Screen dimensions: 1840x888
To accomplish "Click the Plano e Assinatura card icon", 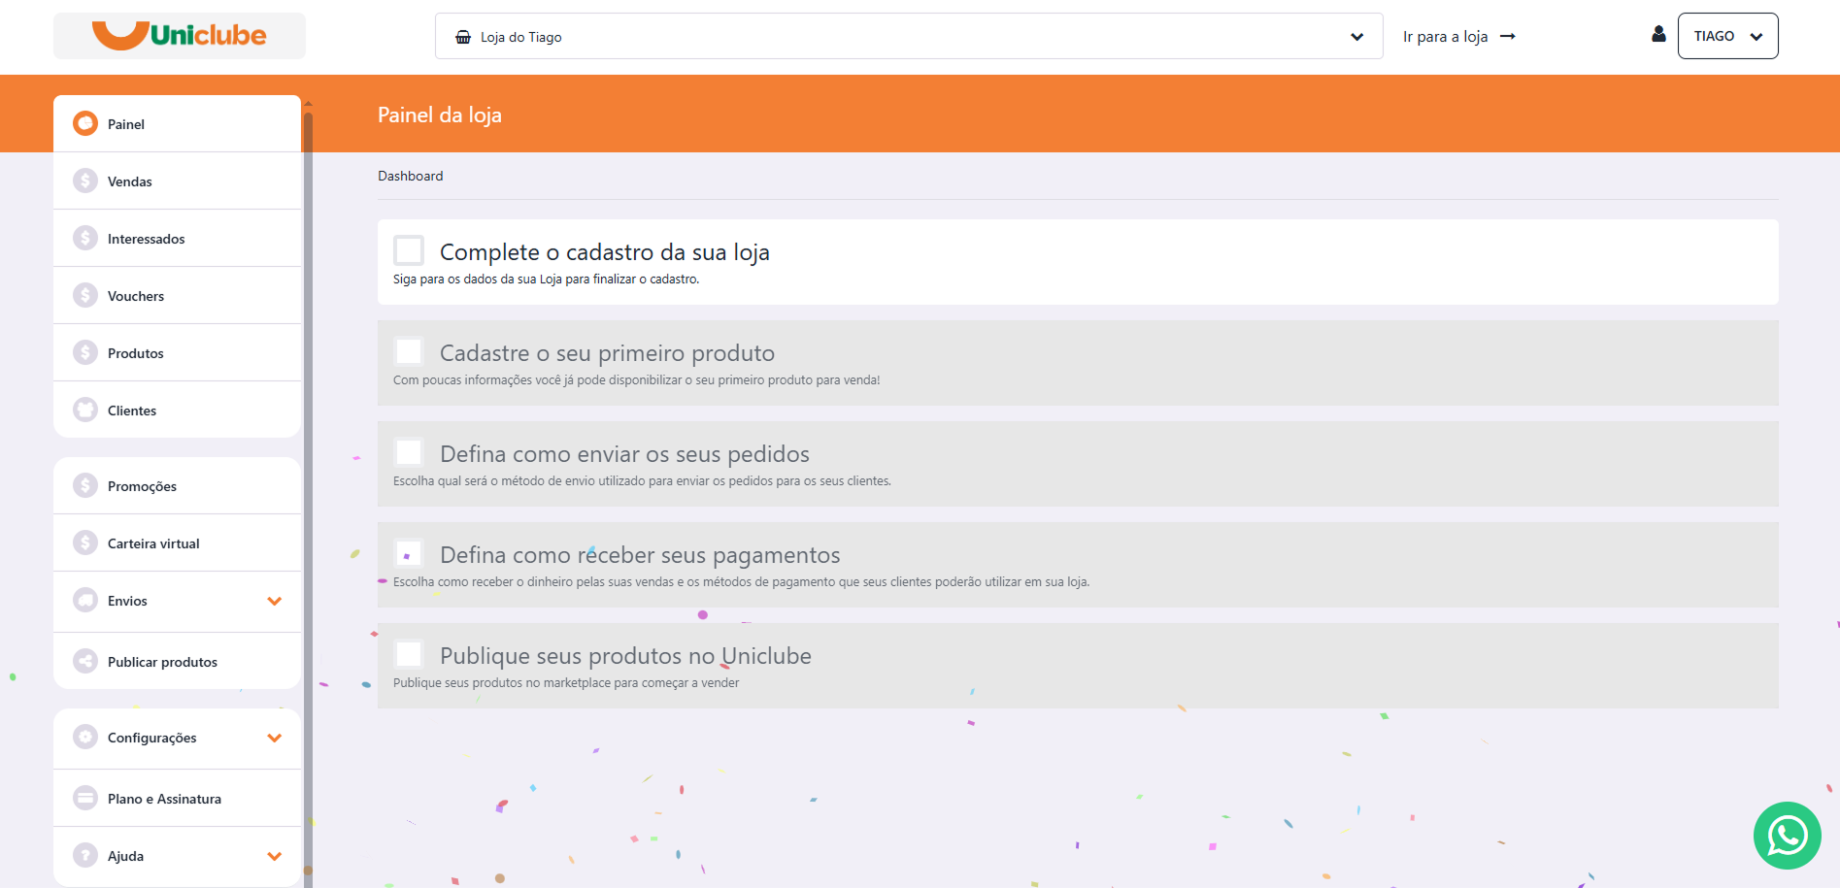I will coord(85,798).
